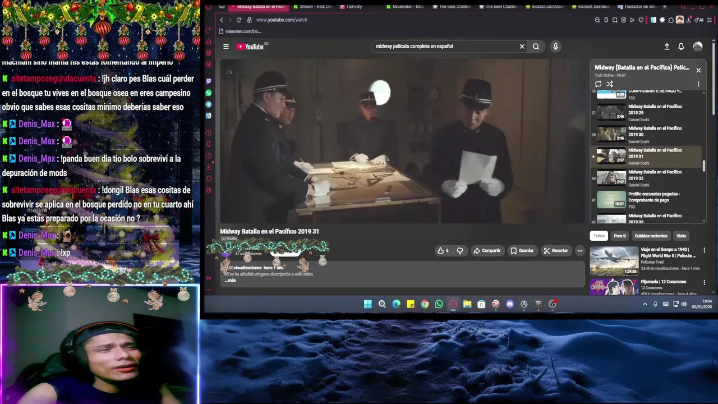Open the Gabriel Doshi channel under 2019 30
Image resolution: width=718 pixels, height=404 pixels.
tap(638, 141)
